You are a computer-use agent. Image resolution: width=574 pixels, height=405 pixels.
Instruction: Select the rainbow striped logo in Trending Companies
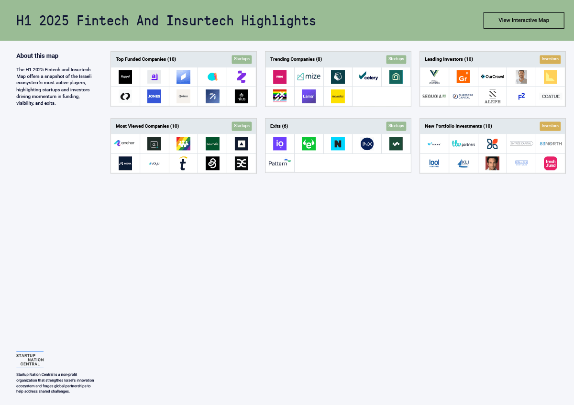(280, 96)
